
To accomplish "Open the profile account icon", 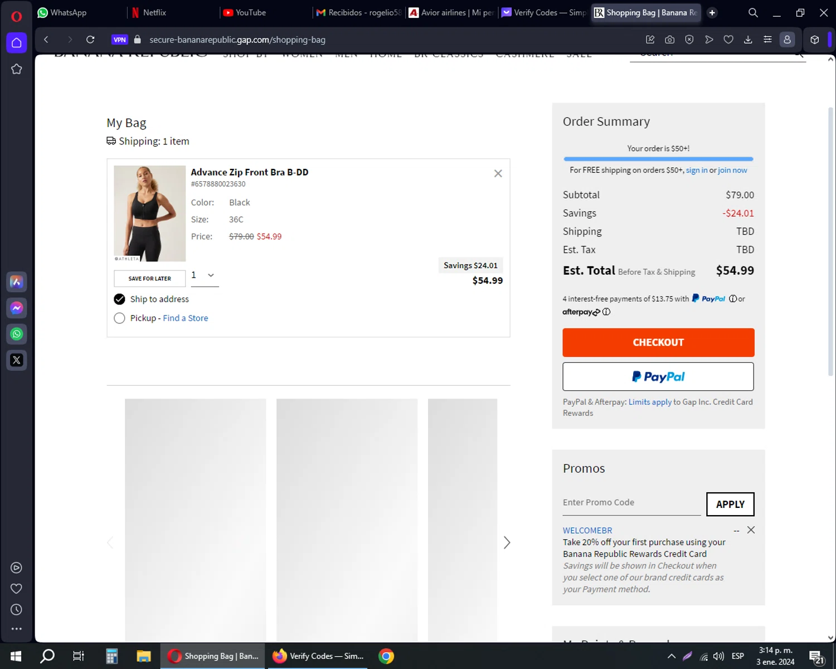I will pos(787,40).
